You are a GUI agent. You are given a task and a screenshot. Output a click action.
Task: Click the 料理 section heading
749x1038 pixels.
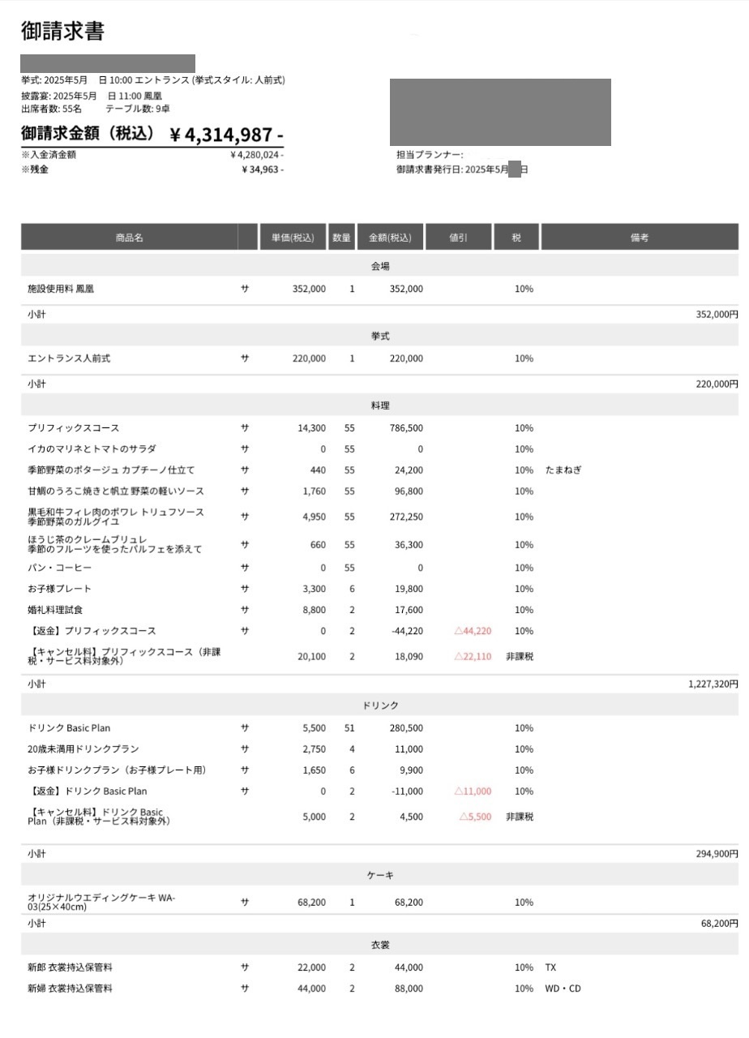(380, 405)
